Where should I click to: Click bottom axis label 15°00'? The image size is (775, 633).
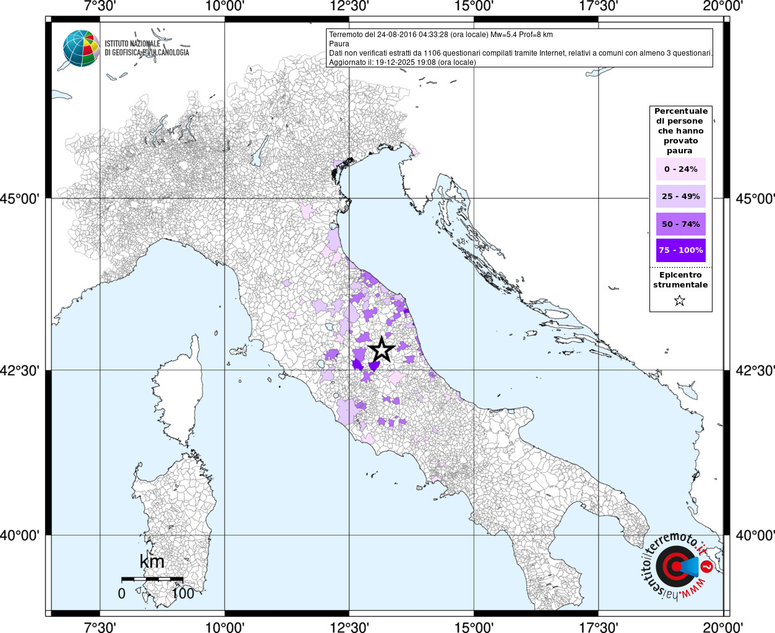[x=474, y=627]
